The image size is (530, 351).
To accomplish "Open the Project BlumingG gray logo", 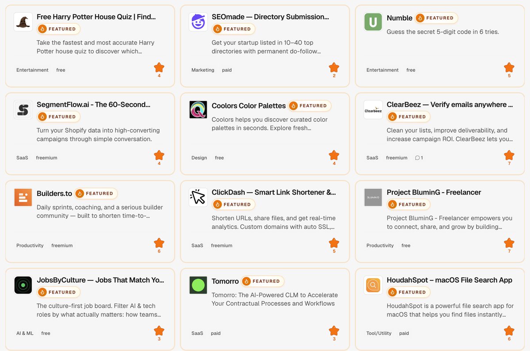I will tap(373, 198).
